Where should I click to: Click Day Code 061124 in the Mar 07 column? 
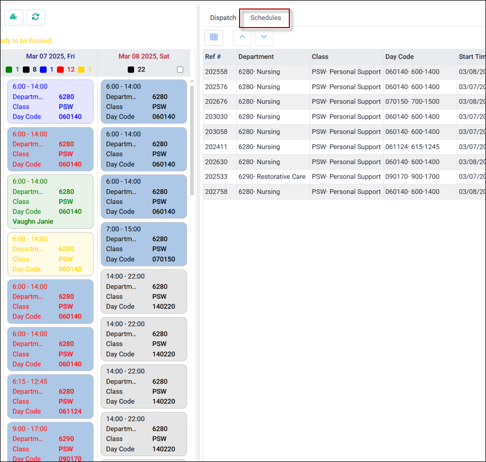coord(70,412)
